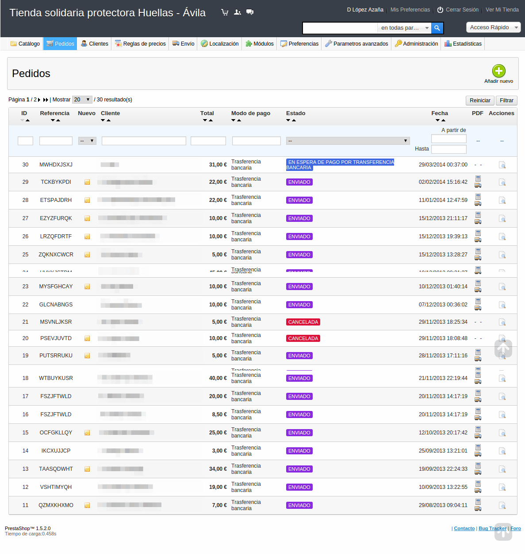
Task: View details icon for order 30
Action: [502, 165]
